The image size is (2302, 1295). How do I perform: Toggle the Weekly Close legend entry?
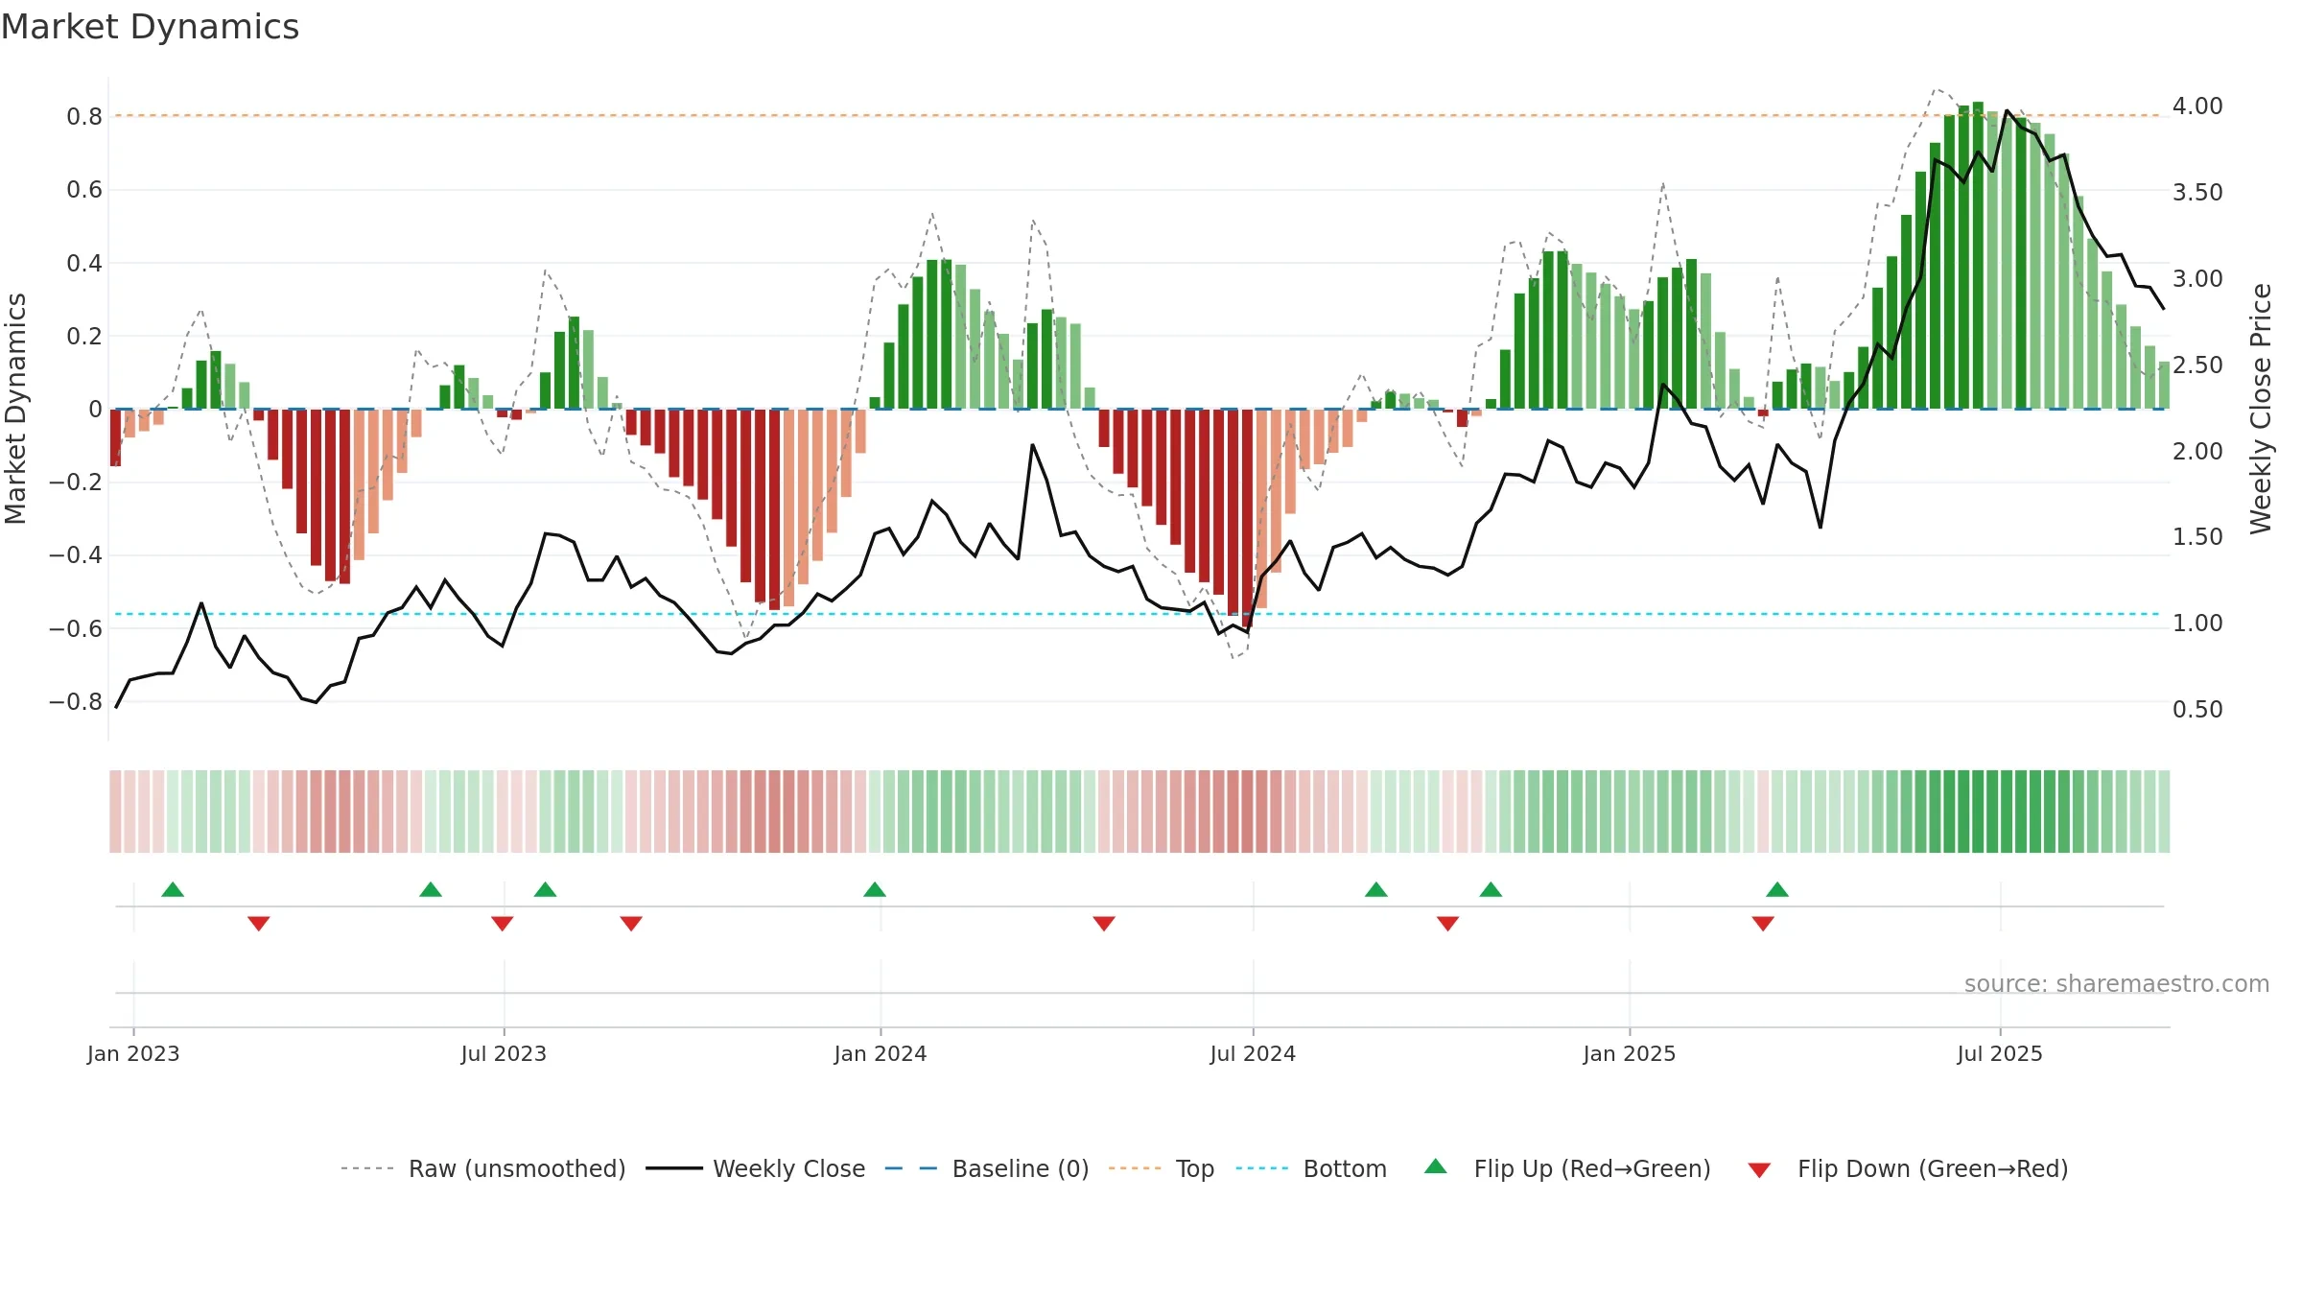click(756, 1168)
